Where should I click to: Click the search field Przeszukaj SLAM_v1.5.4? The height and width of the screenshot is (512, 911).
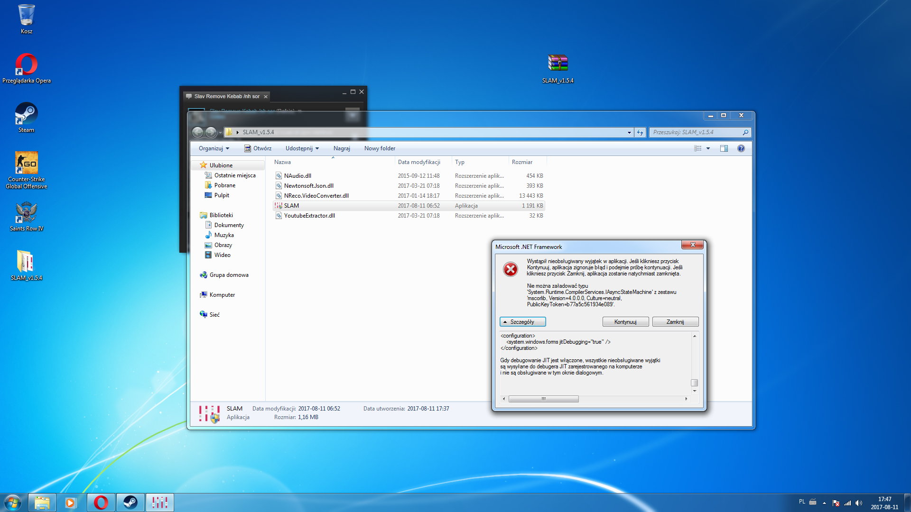point(695,132)
